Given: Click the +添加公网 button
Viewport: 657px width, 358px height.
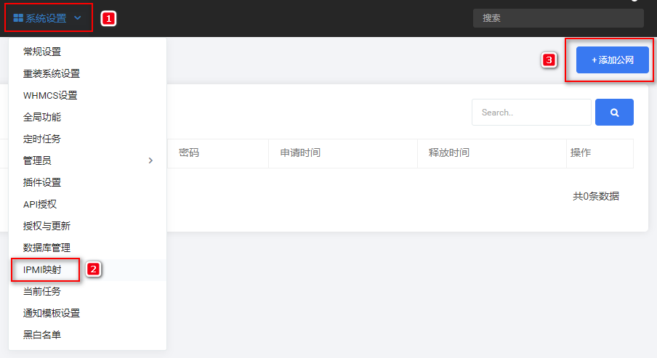Looking at the screenshot, I should (612, 60).
